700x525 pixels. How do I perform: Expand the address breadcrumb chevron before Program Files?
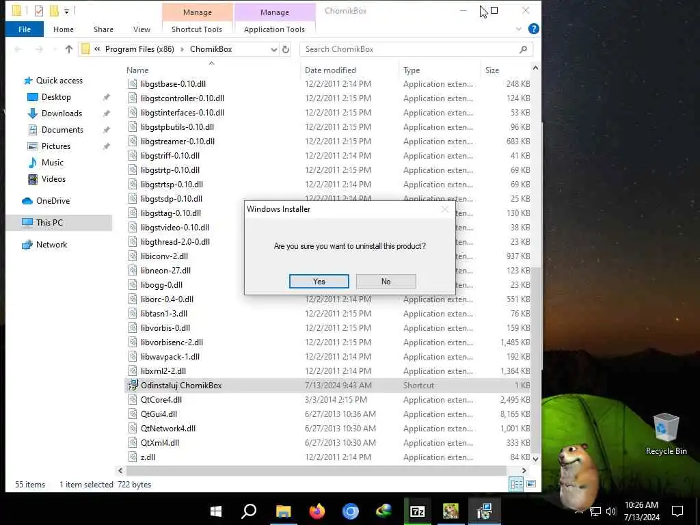(x=97, y=49)
